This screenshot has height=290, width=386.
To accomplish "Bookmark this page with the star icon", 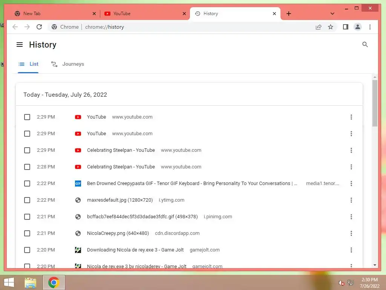I will click(330, 27).
